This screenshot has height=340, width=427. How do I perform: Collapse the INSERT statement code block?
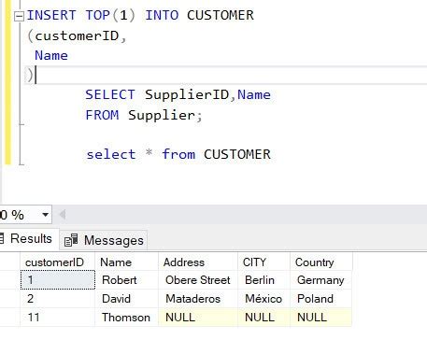click(x=20, y=16)
